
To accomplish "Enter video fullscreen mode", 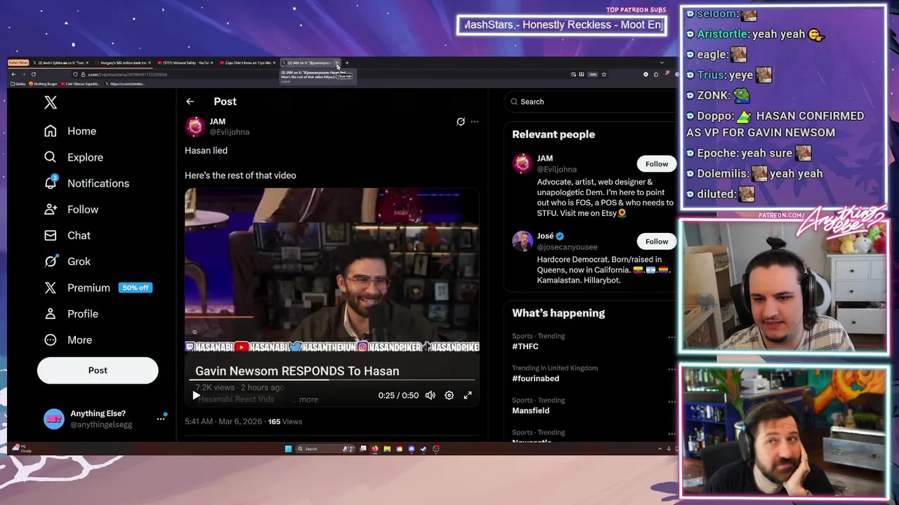I will coord(468,396).
